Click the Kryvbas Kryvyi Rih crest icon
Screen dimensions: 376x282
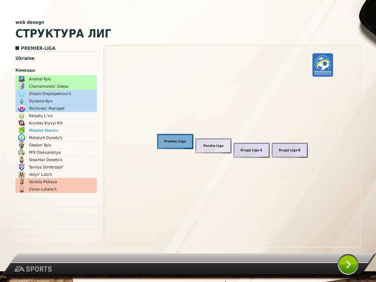(21, 123)
